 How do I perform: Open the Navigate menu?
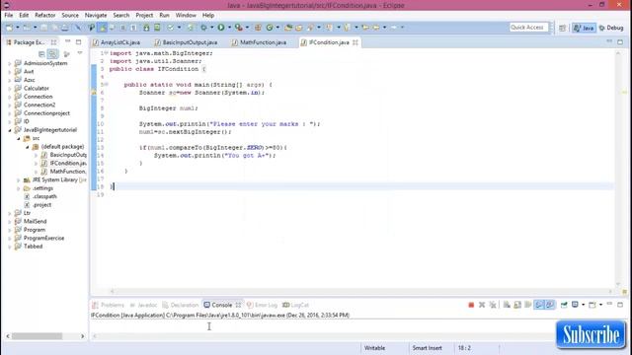point(96,15)
